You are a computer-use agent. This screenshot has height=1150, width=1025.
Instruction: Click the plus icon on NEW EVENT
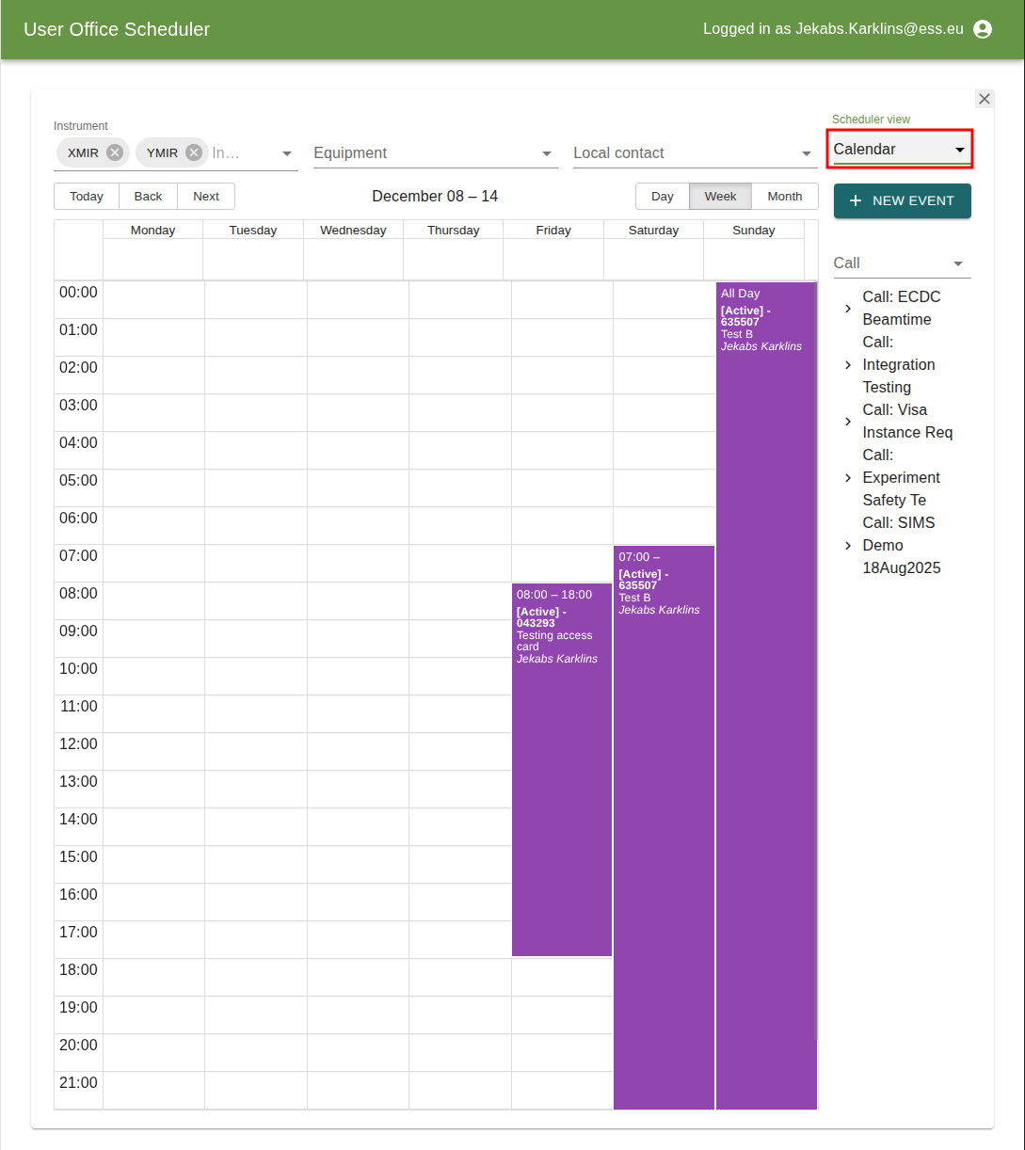point(855,200)
